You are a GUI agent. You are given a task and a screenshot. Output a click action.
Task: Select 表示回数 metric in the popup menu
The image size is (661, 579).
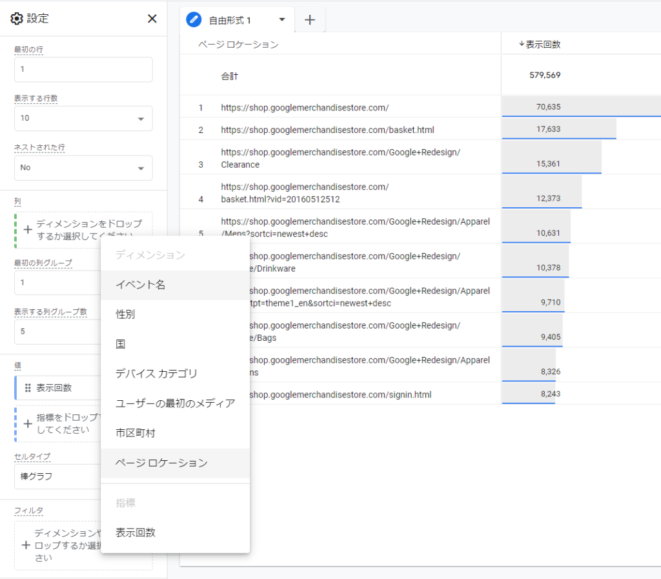pyautogui.click(x=176, y=533)
